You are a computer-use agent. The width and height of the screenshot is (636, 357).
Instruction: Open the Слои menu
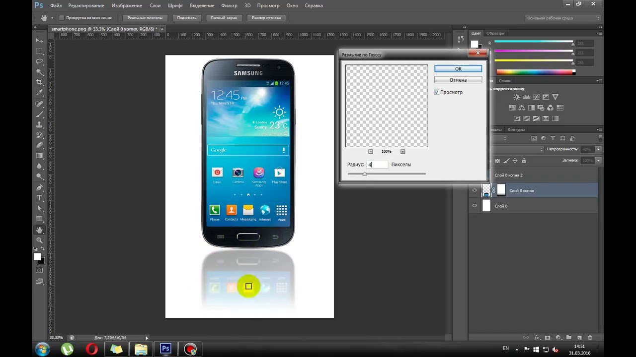point(155,5)
